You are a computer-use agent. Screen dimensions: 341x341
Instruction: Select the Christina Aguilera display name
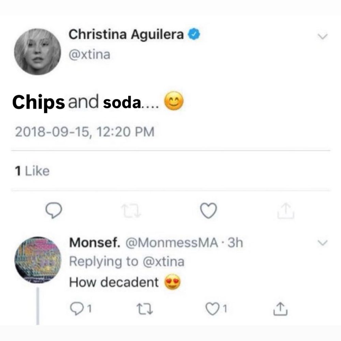tap(126, 34)
